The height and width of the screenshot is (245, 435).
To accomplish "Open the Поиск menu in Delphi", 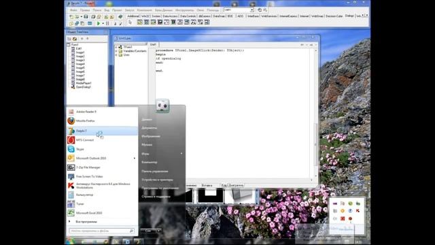I will click(x=97, y=10).
